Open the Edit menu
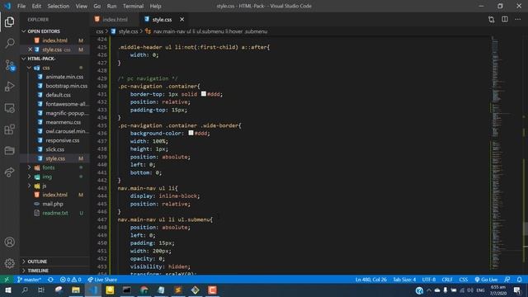 (36, 6)
